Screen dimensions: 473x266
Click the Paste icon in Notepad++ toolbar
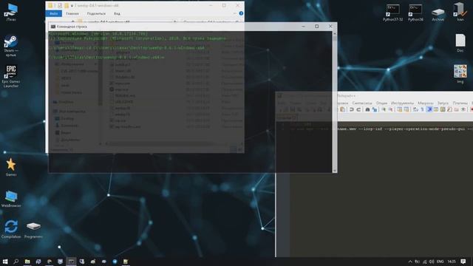[x=342, y=109]
